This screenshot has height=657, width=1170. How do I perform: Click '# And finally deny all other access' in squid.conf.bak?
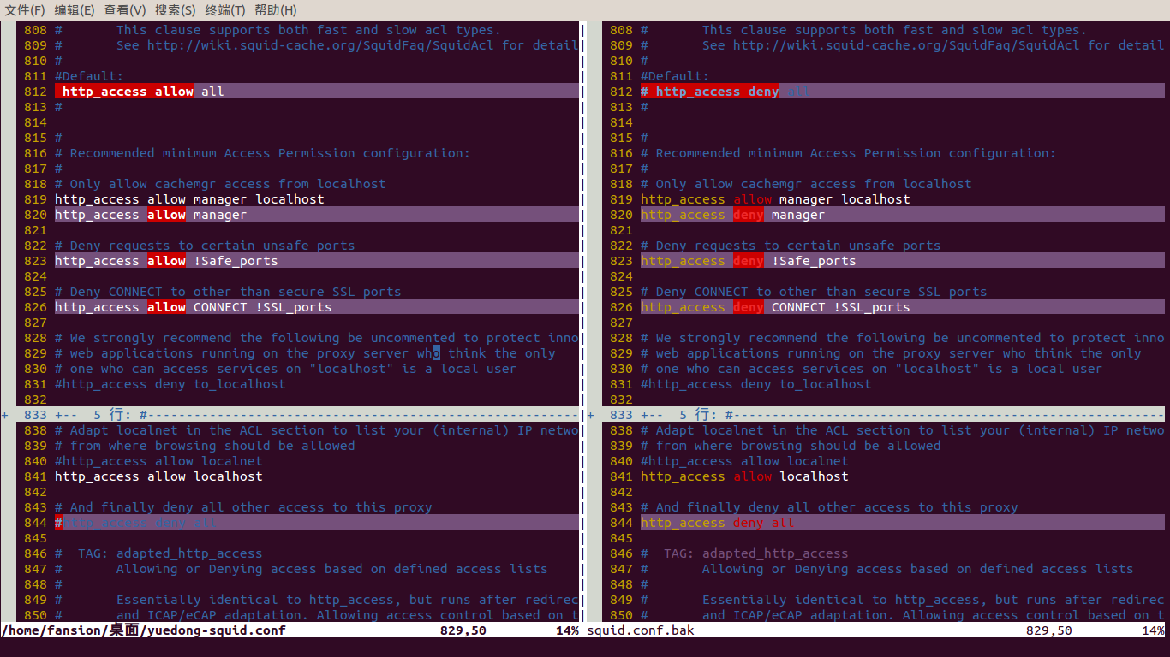[x=829, y=507]
